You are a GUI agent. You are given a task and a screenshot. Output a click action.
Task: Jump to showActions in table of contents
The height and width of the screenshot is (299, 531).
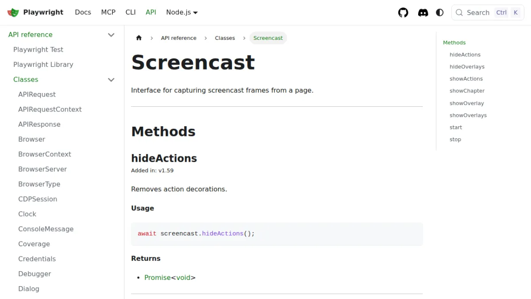[x=466, y=79]
